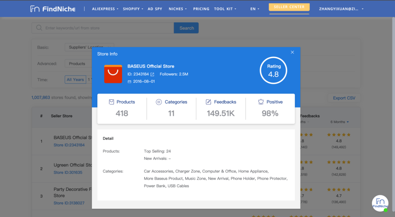The height and width of the screenshot is (217, 395).
Task: Click the calendar icon by 2016-08-01
Action: tap(129, 81)
